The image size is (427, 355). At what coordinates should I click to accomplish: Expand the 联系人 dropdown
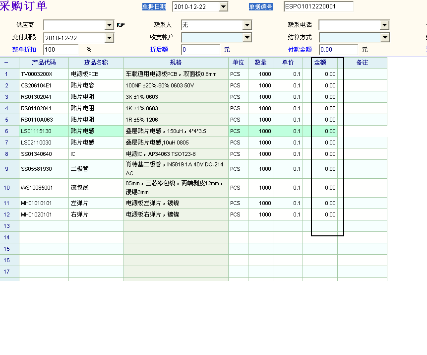[x=247, y=25]
